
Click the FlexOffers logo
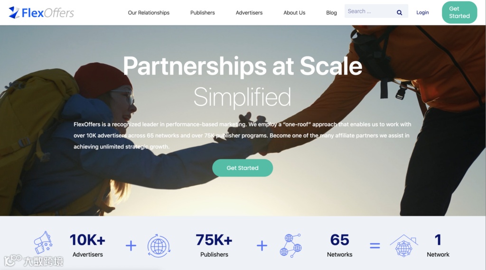point(41,13)
